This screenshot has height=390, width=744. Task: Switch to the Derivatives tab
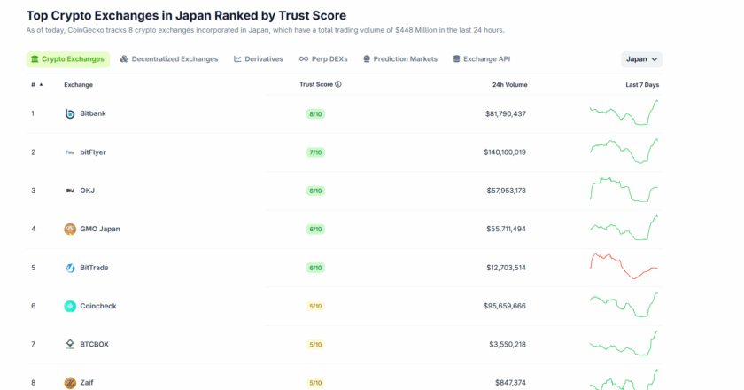click(258, 59)
